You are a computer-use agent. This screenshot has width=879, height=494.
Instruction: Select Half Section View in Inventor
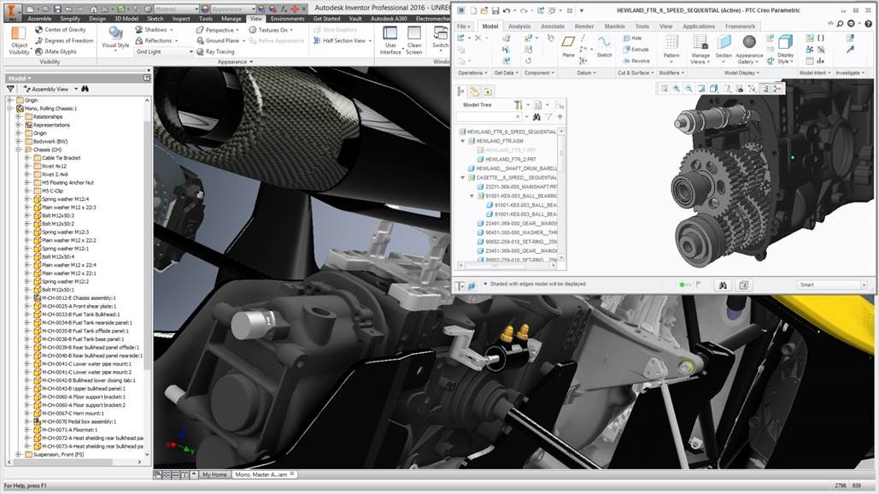[342, 40]
